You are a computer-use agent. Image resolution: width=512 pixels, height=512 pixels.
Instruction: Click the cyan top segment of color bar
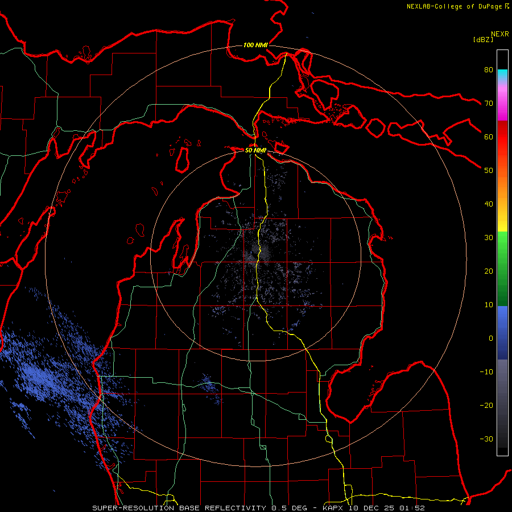502,75
